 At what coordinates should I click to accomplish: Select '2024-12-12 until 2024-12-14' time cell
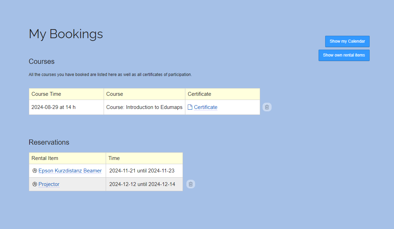tap(144, 184)
